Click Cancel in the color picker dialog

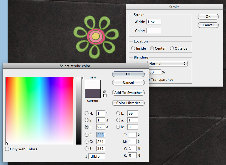coord(128,82)
